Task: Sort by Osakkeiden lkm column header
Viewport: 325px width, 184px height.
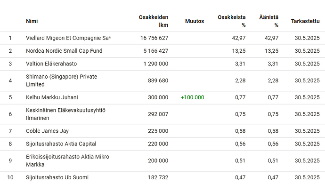Action: tap(154, 21)
